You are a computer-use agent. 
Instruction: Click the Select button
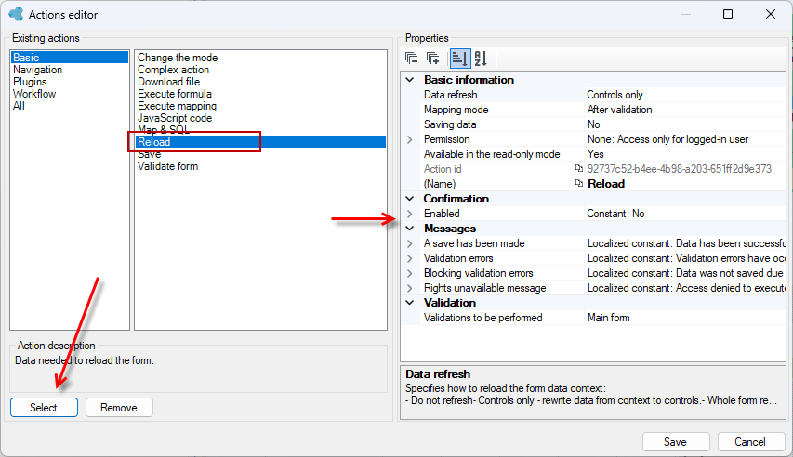tap(44, 408)
